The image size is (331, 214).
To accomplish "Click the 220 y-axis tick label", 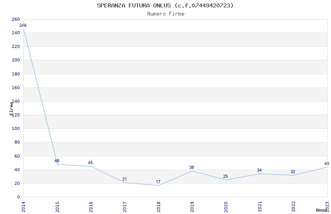I will click(x=16, y=47).
